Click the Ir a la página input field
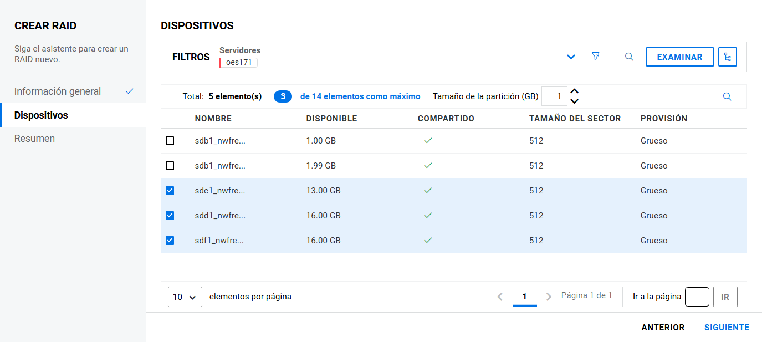The height and width of the screenshot is (342, 762). [697, 297]
